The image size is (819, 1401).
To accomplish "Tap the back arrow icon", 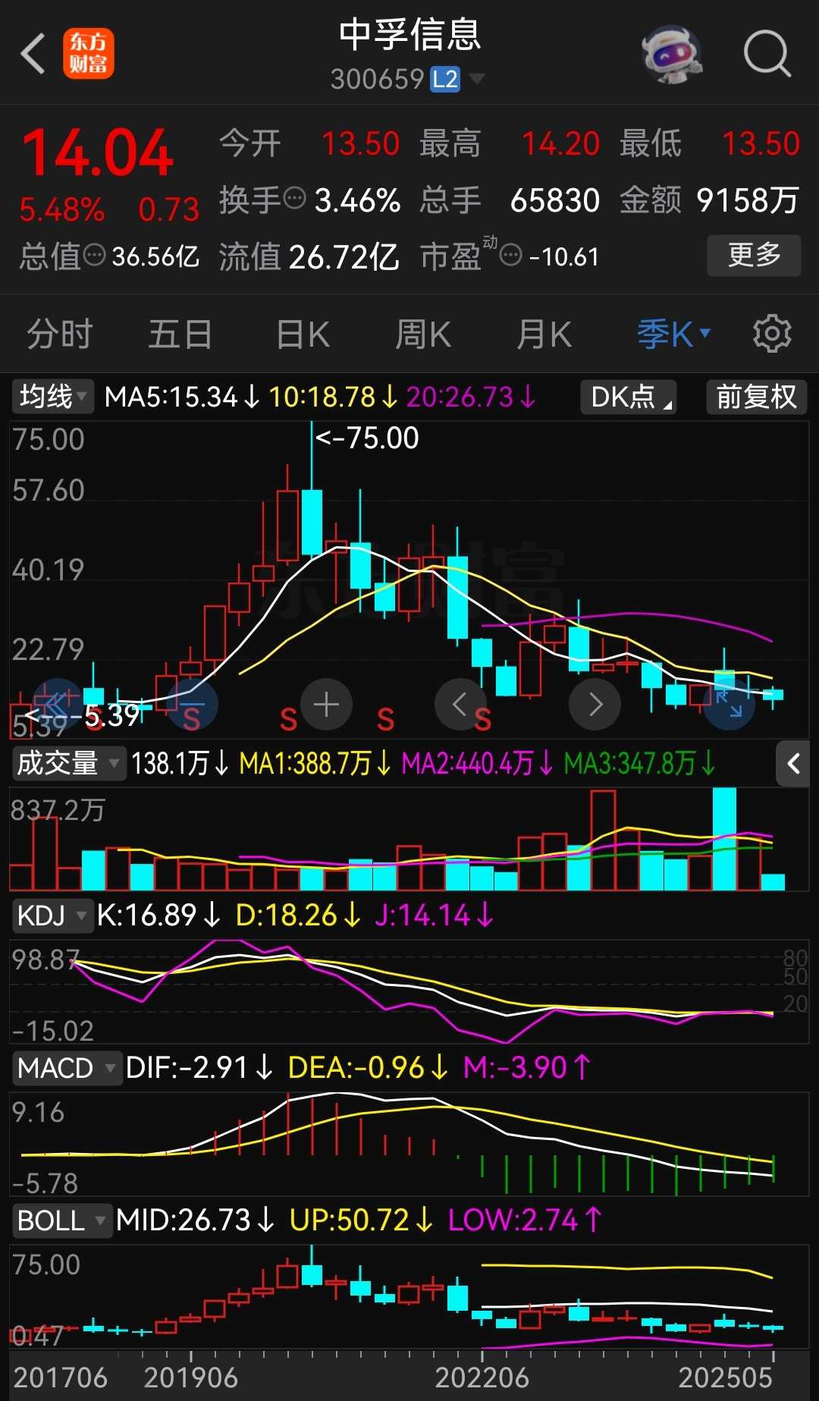I will point(33,54).
